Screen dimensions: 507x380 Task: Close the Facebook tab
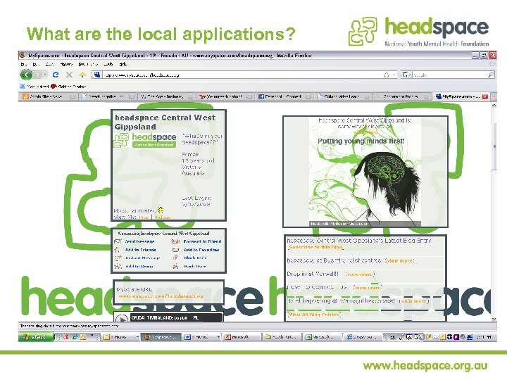(308, 96)
